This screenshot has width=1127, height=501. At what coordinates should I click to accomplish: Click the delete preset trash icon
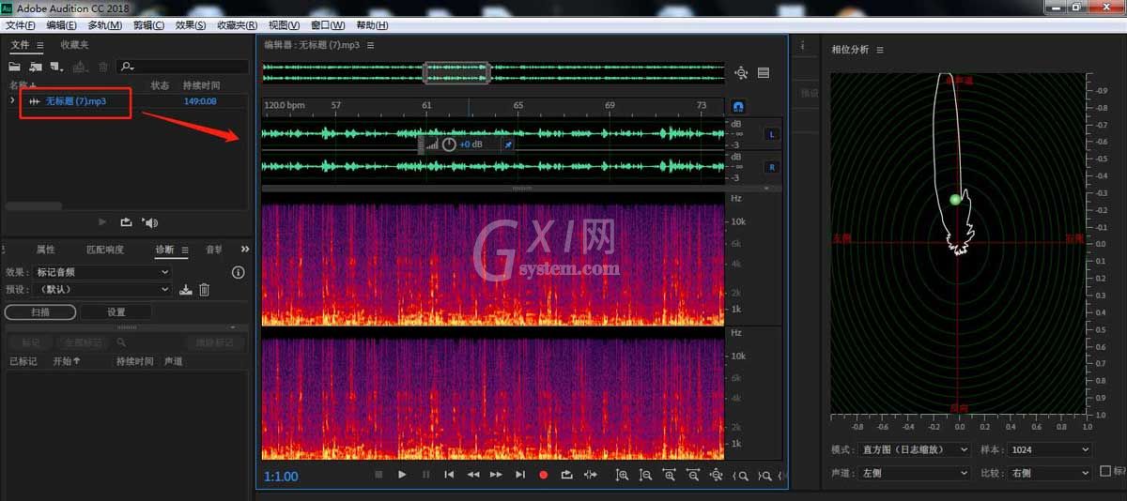coord(204,290)
